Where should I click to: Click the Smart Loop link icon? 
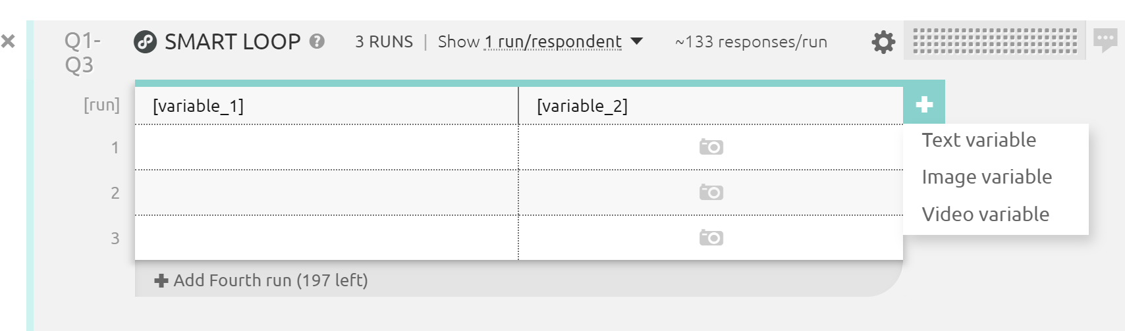(x=145, y=42)
